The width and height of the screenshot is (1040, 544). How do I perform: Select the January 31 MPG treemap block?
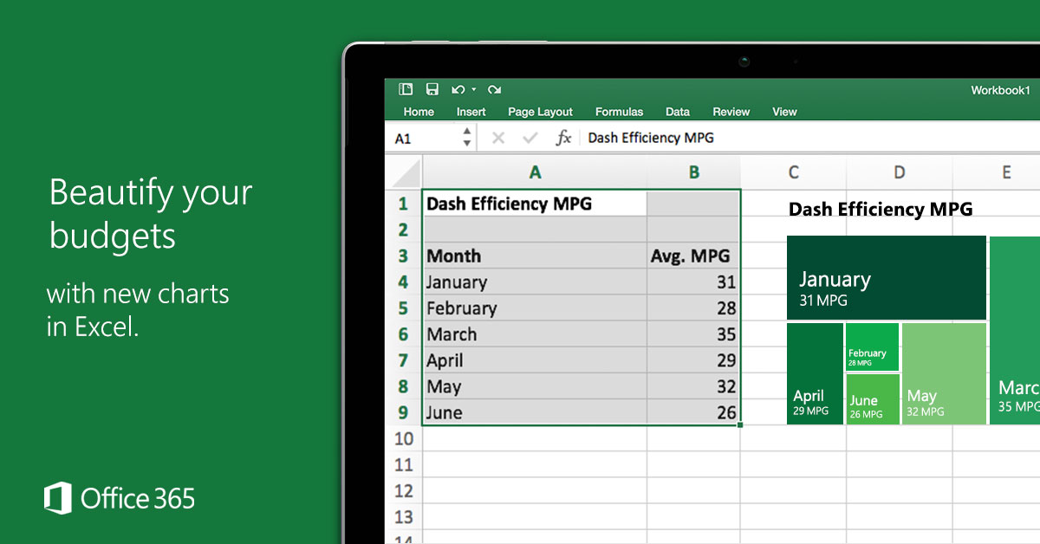click(x=887, y=277)
